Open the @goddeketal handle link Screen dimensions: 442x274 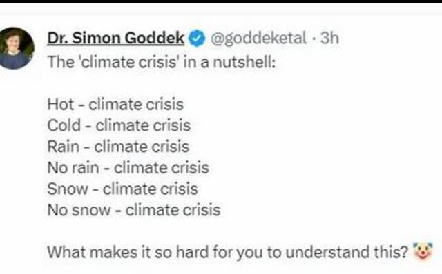[x=258, y=38]
